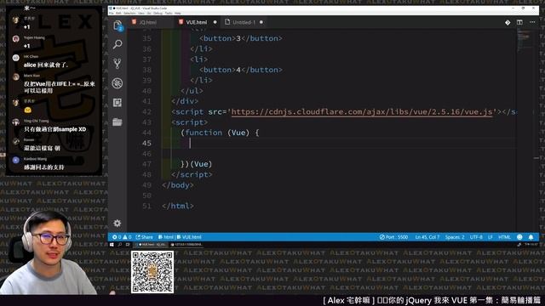
Task: Click chat message containing 'sample XD'
Action: click(54, 129)
